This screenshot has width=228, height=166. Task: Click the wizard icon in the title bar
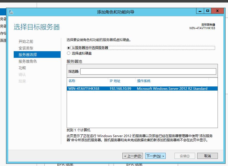(x=12, y=11)
